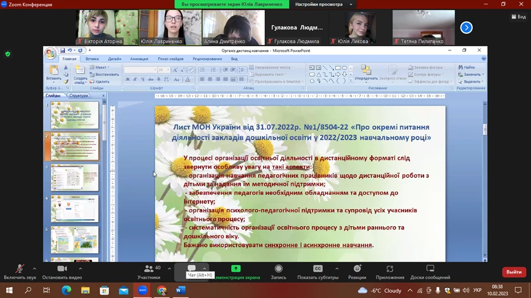Click Остановить видео camera icon
The image size is (531, 298).
pyautogui.click(x=62, y=269)
